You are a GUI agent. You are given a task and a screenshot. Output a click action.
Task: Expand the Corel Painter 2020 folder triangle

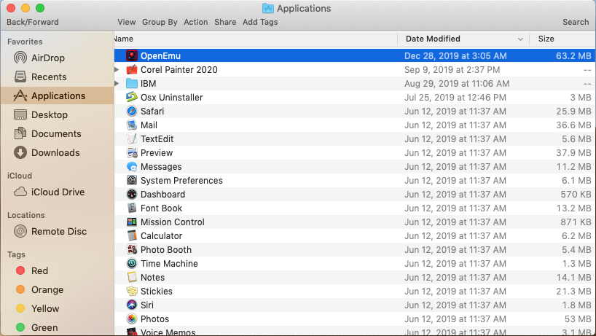[x=117, y=69]
